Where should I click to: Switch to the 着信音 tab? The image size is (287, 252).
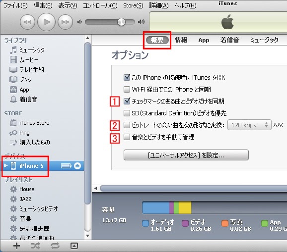pyautogui.click(x=229, y=40)
